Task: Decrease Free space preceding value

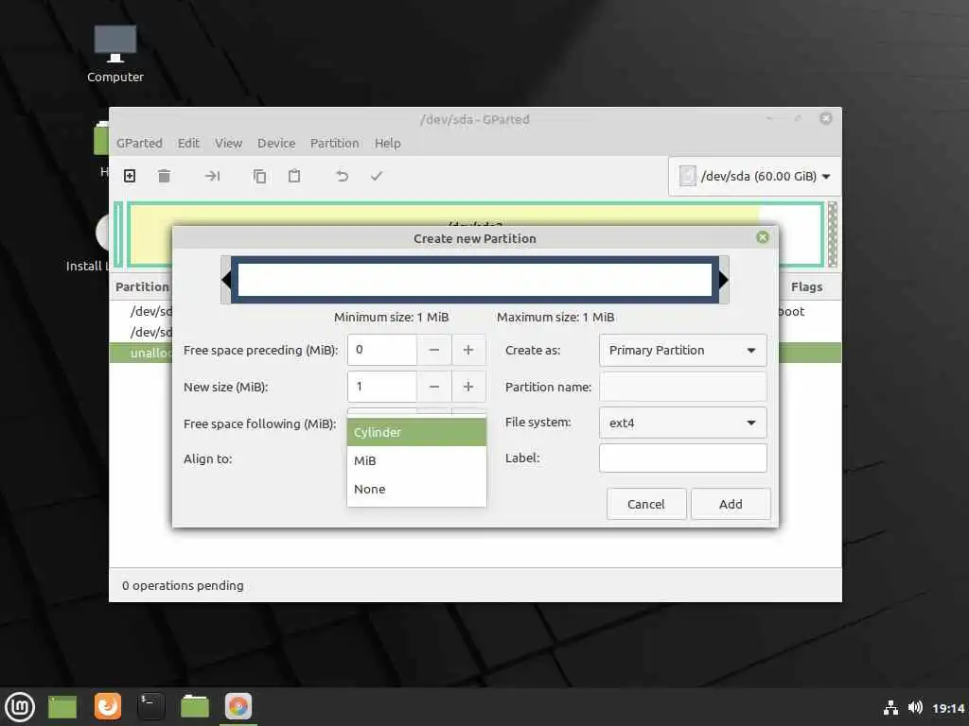Action: pos(433,350)
